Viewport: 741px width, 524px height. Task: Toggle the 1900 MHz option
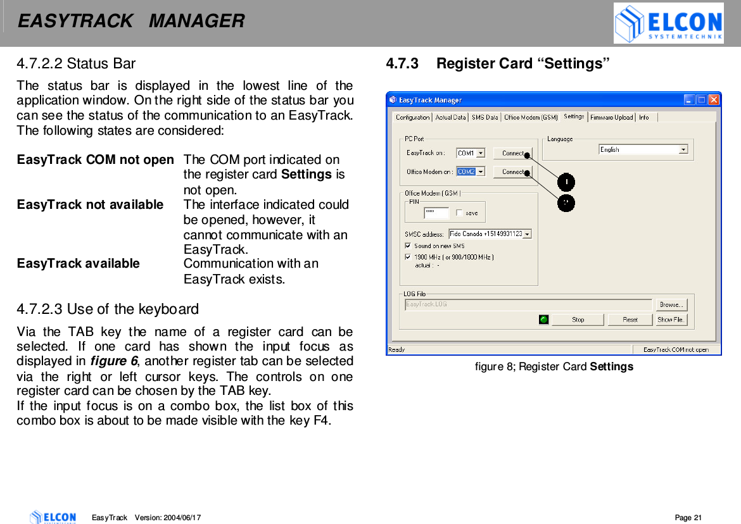click(408, 257)
